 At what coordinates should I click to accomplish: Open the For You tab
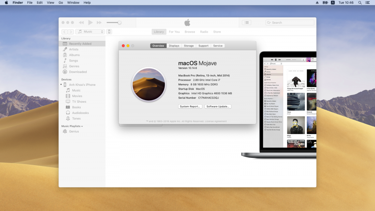(x=174, y=32)
